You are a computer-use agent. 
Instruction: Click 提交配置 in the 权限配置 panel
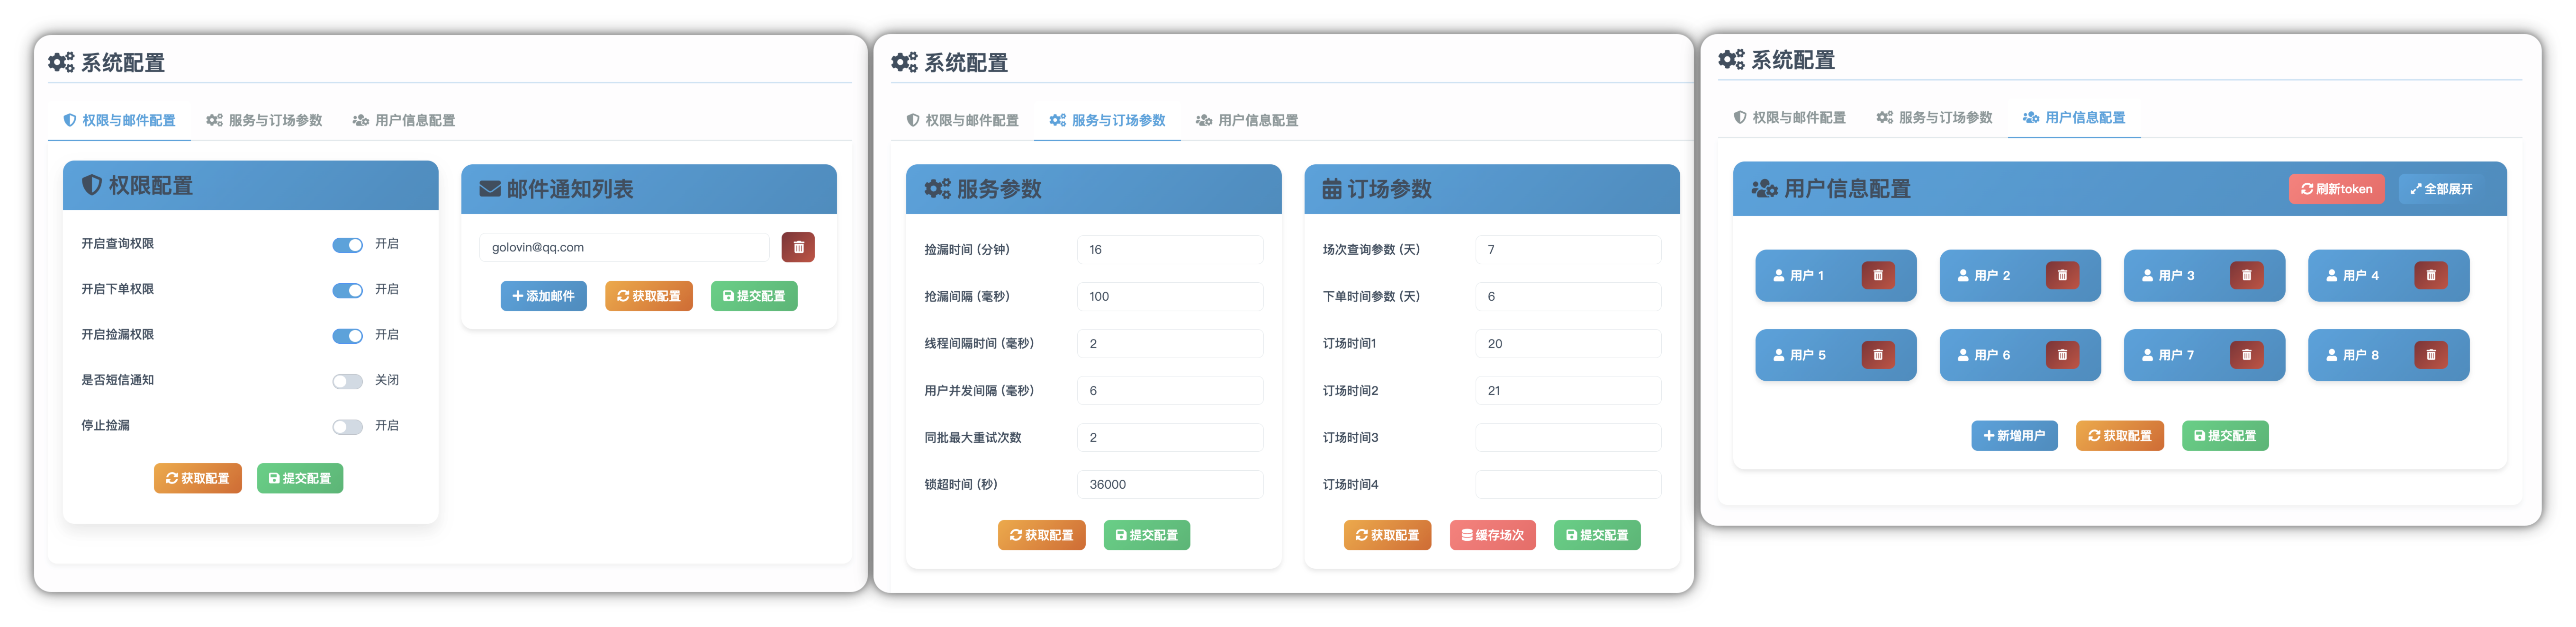(x=300, y=478)
